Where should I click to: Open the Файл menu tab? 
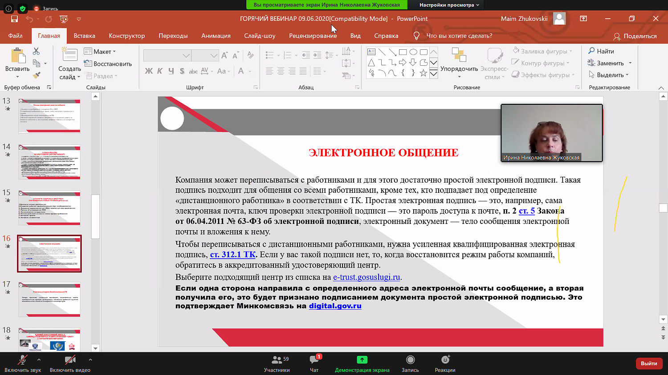15,36
